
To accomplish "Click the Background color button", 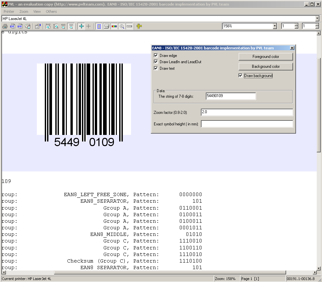I will click(x=266, y=66).
